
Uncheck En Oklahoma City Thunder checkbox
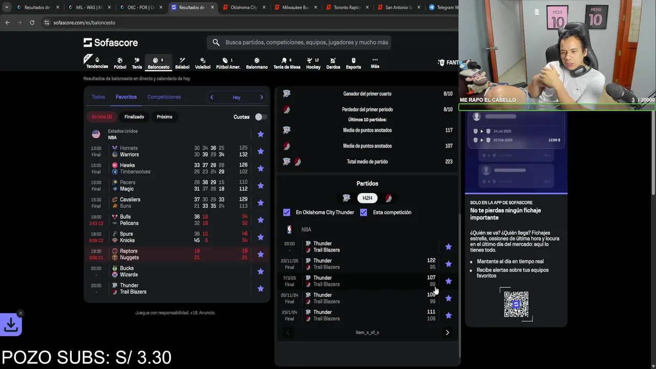tap(286, 212)
